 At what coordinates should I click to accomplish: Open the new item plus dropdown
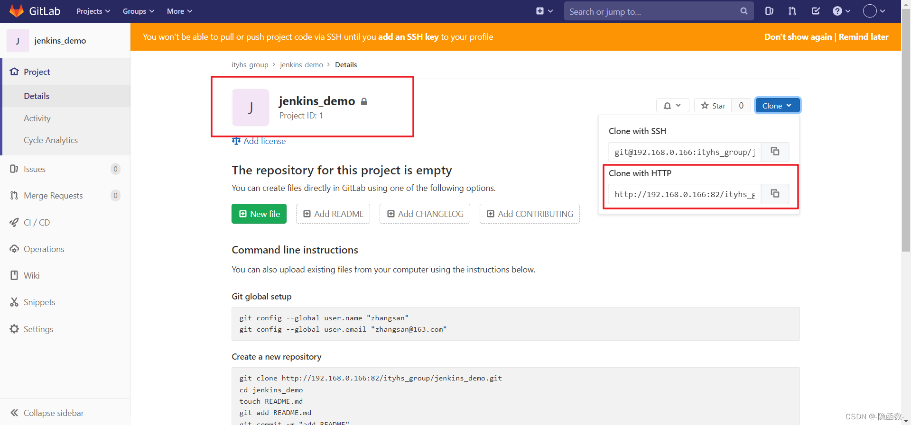[x=544, y=11]
